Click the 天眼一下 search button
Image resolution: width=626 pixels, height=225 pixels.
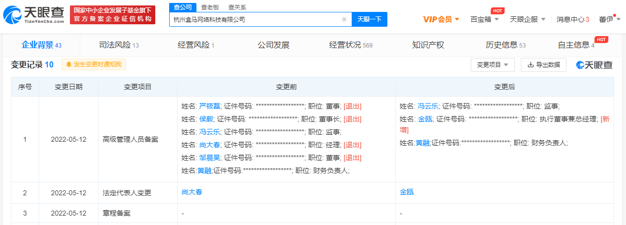[x=370, y=19]
